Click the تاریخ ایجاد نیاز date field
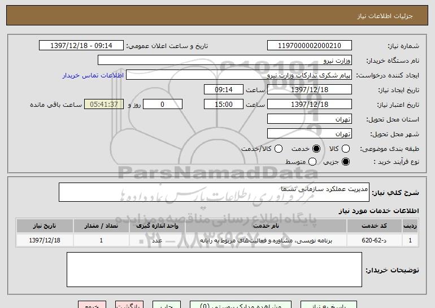This screenshot has width=435, height=308. click(x=310, y=90)
